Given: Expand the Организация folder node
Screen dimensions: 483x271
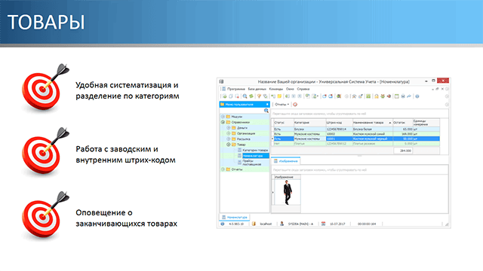Looking at the screenshot, I should click(x=229, y=133).
